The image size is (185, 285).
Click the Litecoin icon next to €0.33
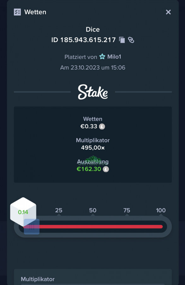(x=102, y=126)
